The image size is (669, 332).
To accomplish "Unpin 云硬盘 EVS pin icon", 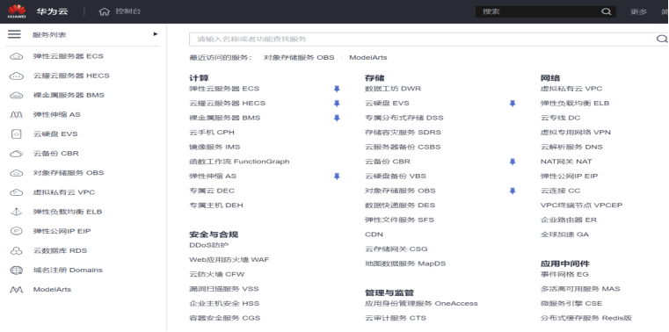I will pyautogui.click(x=513, y=103).
